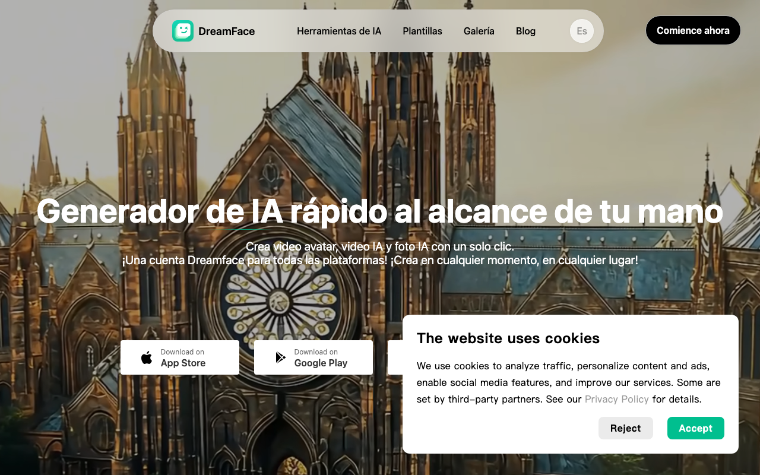
Task: Click the DreamFace smiley logo icon
Action: click(183, 31)
